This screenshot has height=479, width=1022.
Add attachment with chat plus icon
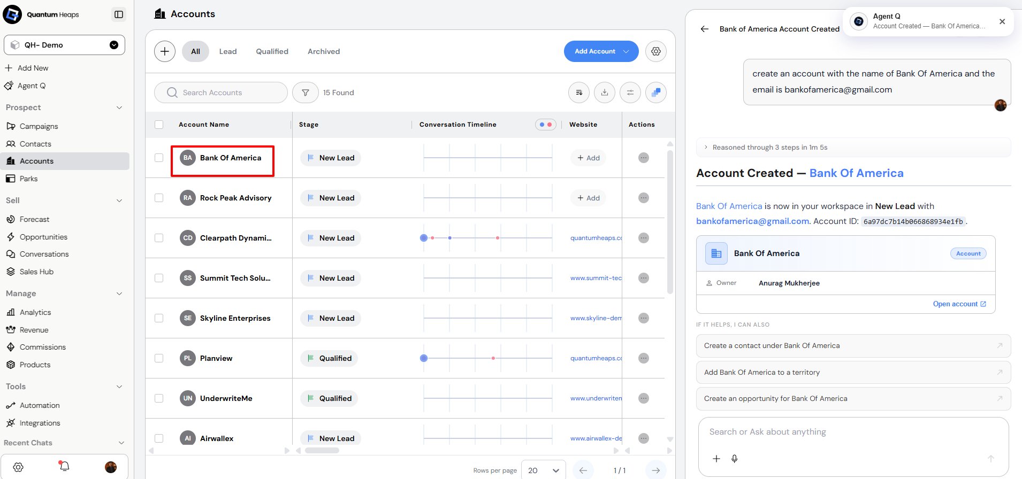716,459
